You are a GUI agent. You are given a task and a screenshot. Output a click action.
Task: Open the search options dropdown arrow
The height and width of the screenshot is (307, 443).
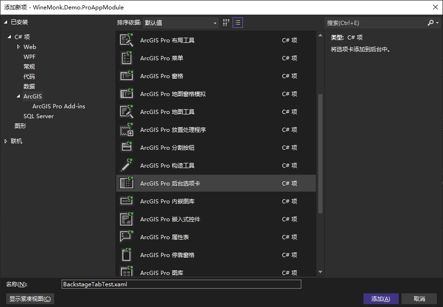click(x=437, y=23)
